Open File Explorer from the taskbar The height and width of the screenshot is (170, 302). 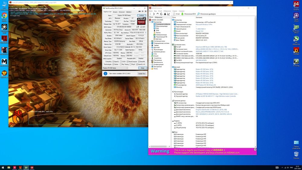pyautogui.click(x=9, y=168)
